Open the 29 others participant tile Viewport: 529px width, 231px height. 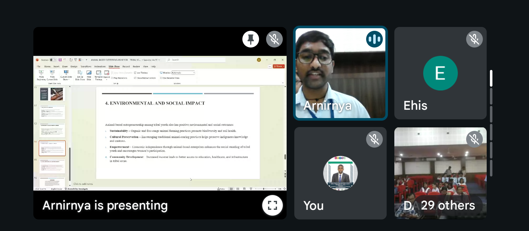(441, 173)
